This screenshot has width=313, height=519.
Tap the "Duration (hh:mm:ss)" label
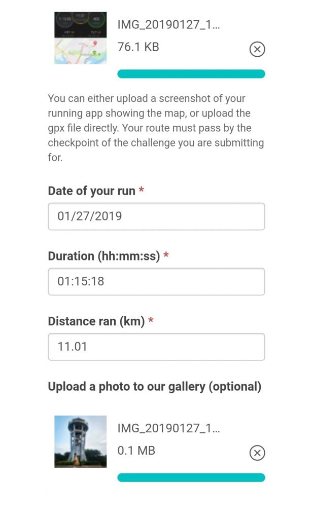pos(103,256)
